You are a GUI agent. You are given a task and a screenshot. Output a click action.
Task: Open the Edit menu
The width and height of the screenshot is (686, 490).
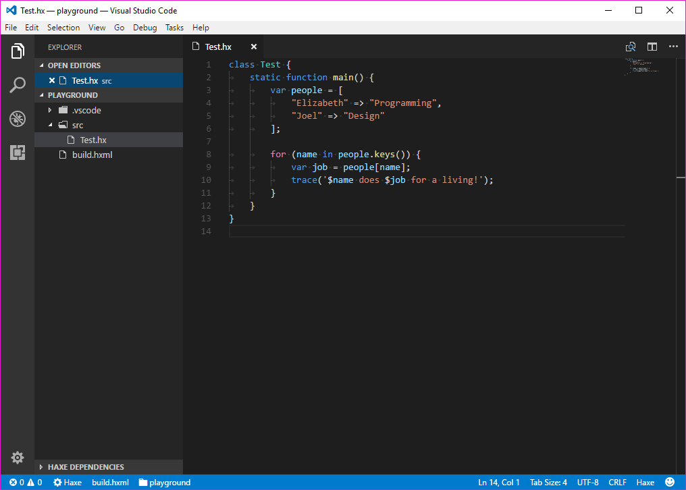click(32, 28)
